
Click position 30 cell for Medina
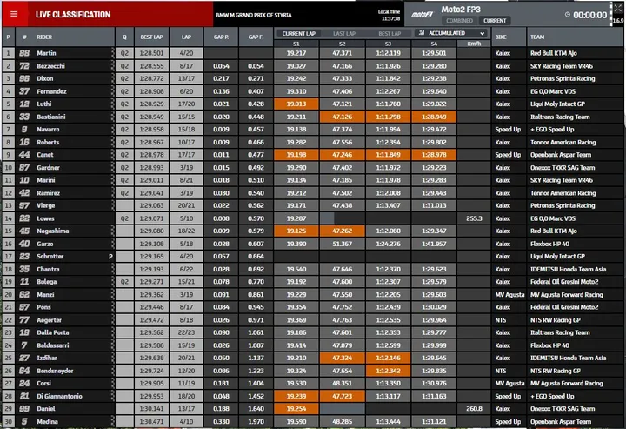(9, 421)
